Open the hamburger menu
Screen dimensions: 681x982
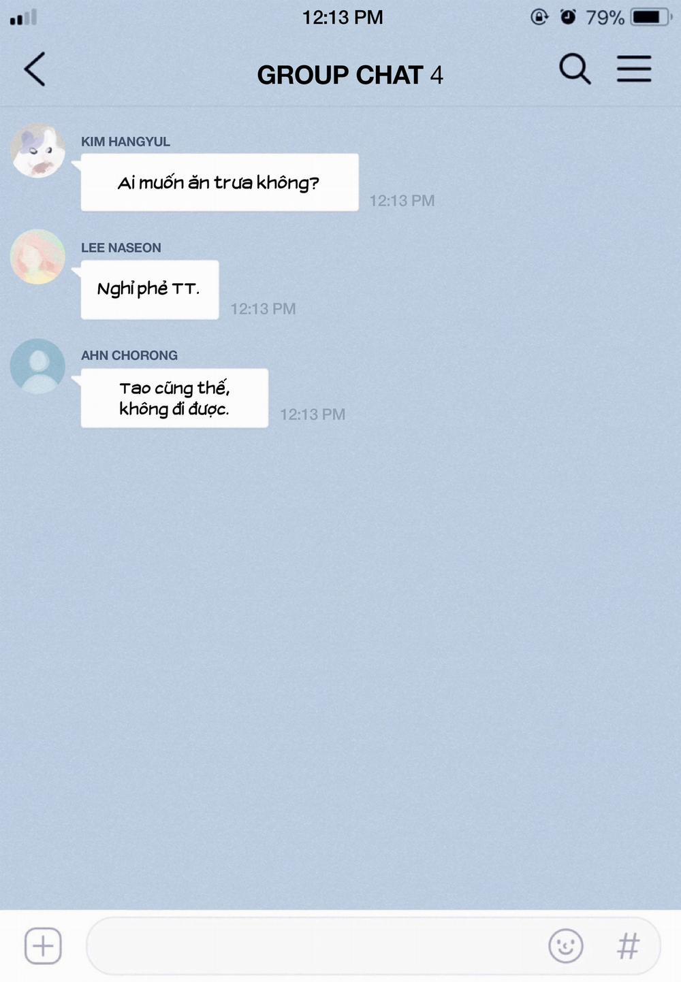tap(634, 69)
